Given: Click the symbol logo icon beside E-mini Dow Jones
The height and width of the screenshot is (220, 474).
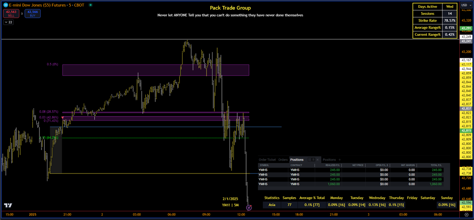Looking at the screenshot, I should 5,4.
